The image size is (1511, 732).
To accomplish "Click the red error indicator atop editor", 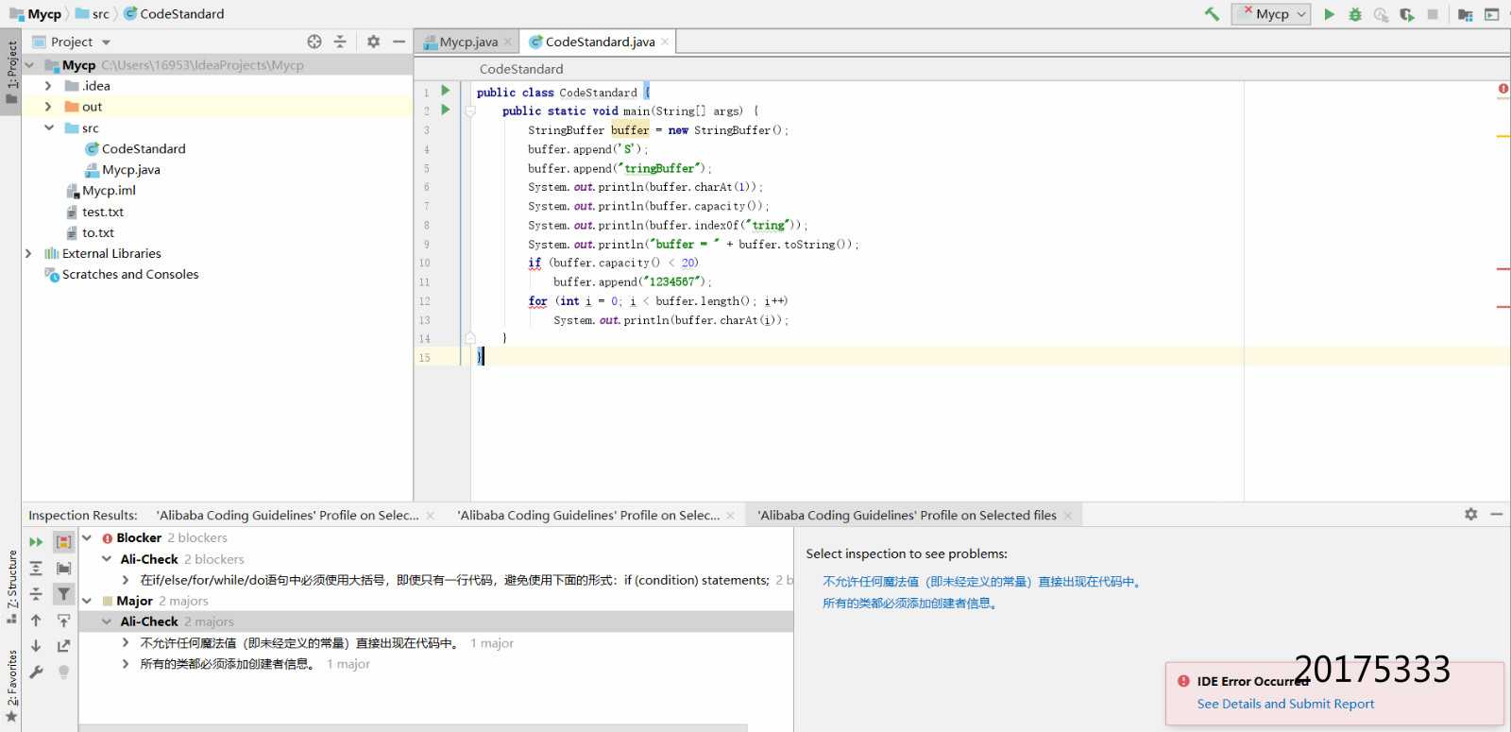I will click(x=1503, y=89).
